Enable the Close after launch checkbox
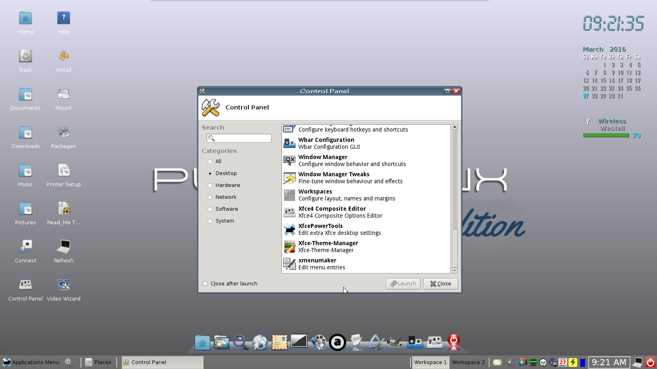The image size is (657, 369). pos(205,284)
